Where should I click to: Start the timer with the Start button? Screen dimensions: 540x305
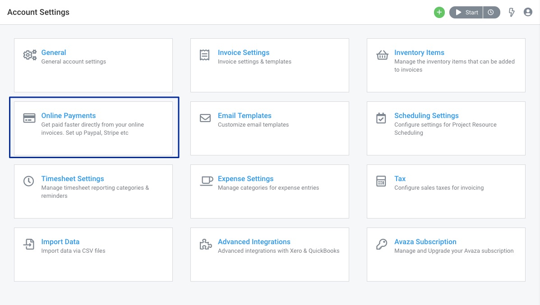point(466,12)
